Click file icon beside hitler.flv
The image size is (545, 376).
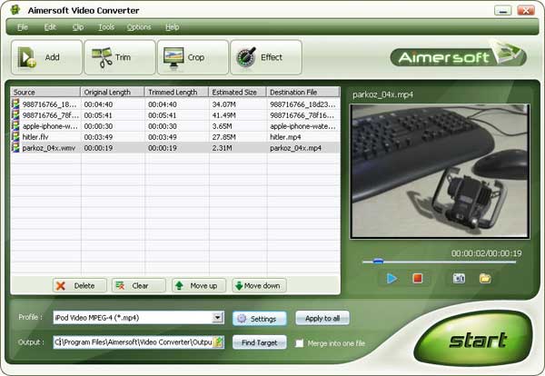[x=15, y=136]
